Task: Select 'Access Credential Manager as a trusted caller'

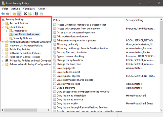Action: coord(81,25)
